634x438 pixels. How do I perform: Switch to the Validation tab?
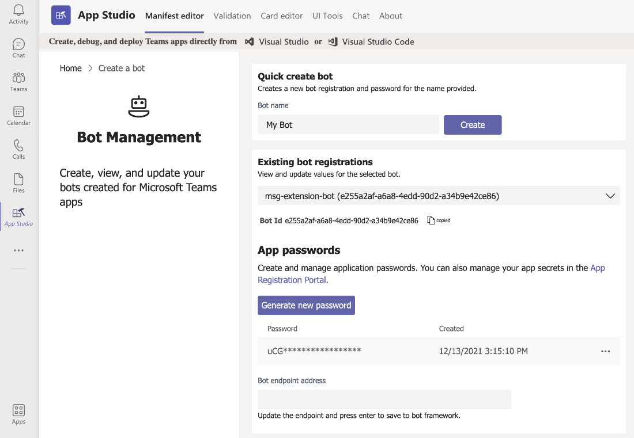tap(232, 16)
